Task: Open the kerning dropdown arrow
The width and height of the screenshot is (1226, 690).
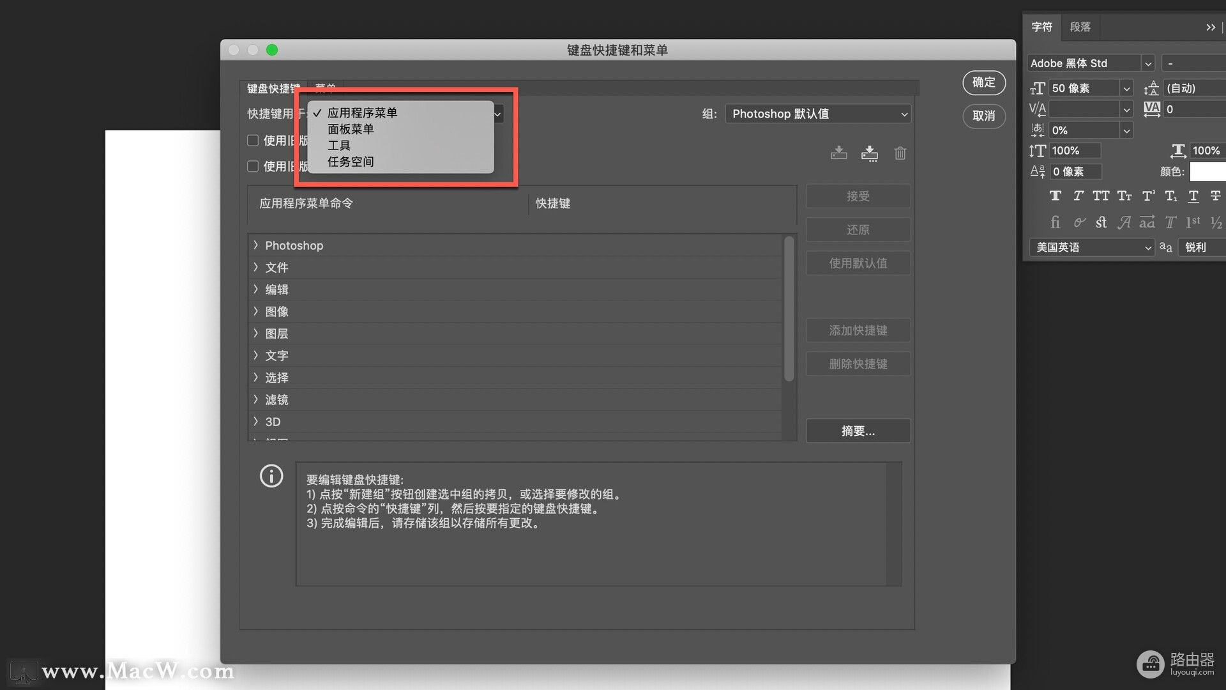Action: 1127,109
